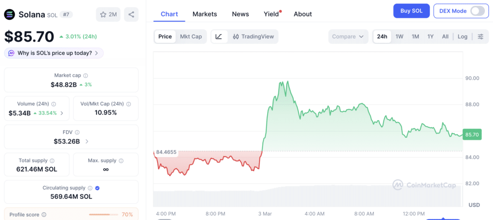Expand FDV details chevron
This screenshot has width=493, height=220.
click(x=87, y=142)
